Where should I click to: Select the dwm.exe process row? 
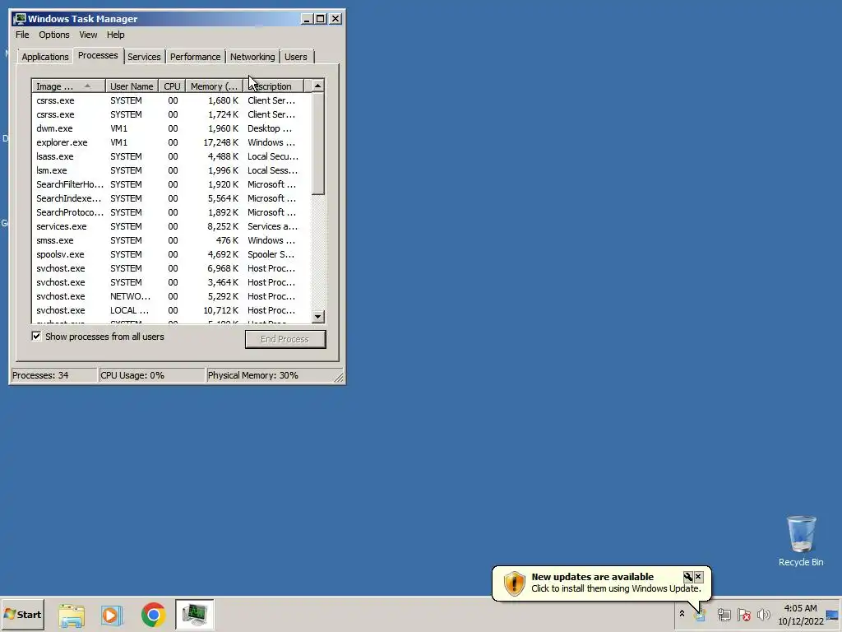[171, 128]
